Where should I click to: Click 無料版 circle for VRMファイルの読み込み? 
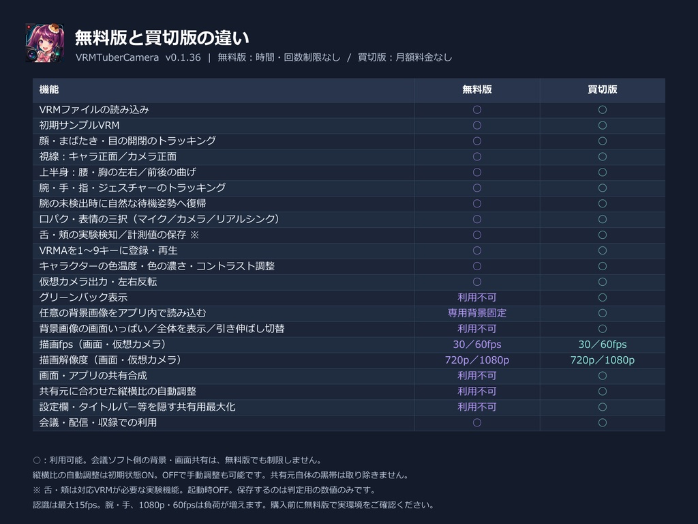(x=476, y=110)
